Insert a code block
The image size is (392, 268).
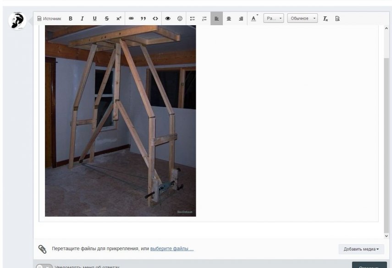(155, 19)
